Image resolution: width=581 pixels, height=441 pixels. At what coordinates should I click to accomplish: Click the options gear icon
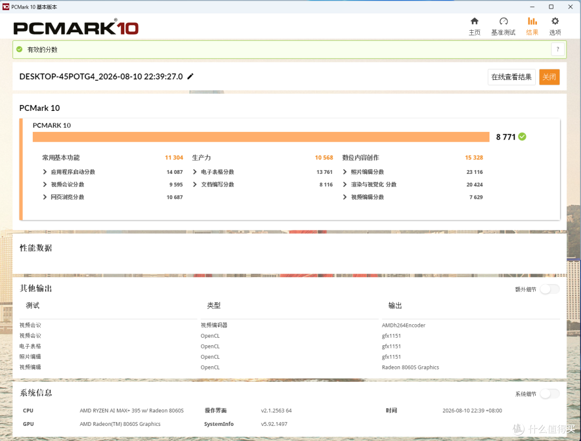pyautogui.click(x=555, y=21)
